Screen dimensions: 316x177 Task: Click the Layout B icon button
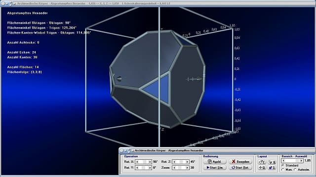tap(272, 162)
